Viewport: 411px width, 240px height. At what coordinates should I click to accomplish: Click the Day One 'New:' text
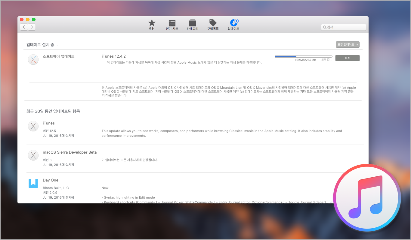click(106, 188)
